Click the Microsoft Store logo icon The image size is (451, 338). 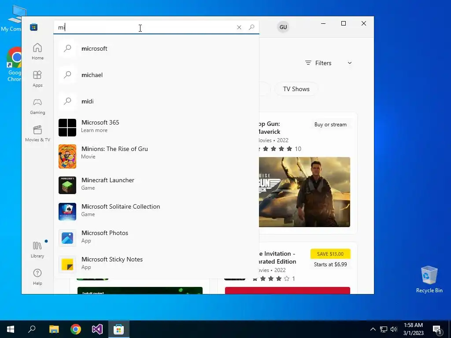33,27
